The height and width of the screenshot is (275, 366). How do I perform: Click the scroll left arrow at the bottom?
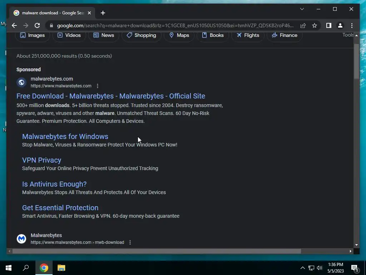[9, 251]
